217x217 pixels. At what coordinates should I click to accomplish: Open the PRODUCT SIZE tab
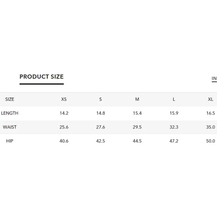tap(42, 77)
